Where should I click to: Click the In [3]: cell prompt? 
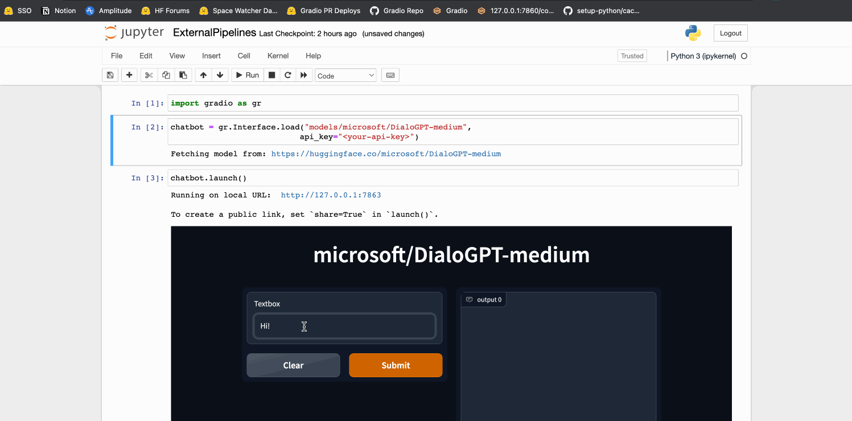point(147,178)
